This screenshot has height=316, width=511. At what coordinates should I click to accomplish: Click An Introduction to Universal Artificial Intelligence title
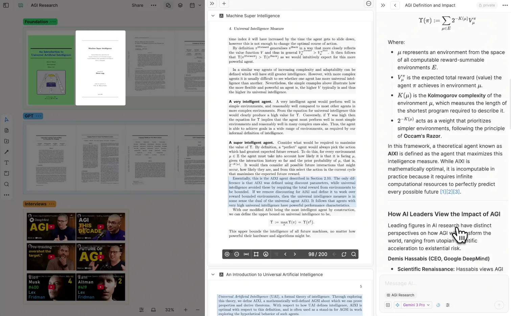coord(274,275)
